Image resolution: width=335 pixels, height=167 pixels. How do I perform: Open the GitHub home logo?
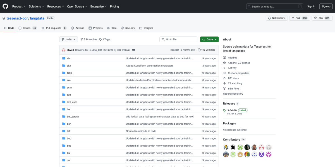tap(5, 6)
